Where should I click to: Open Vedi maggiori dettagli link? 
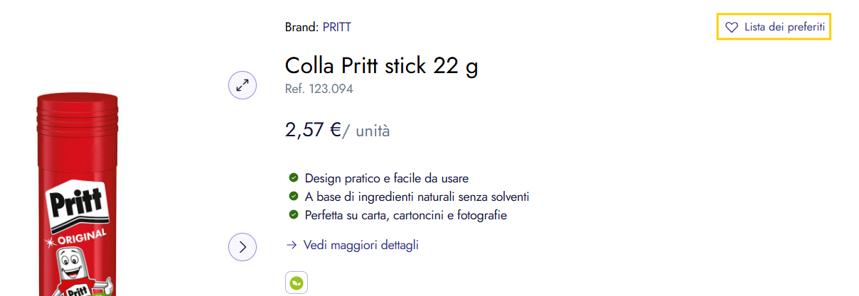tap(361, 246)
